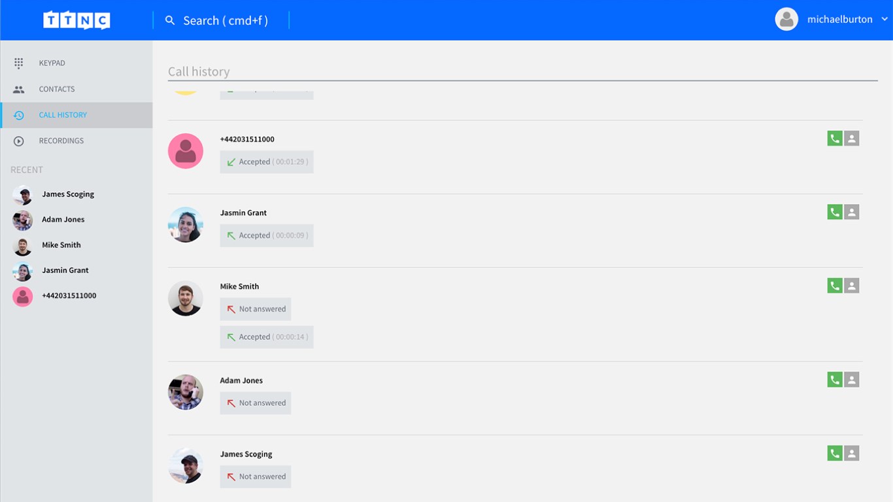Viewport: 893px width, 502px height.
Task: Click the michaelburton profile avatar
Action: (x=786, y=20)
